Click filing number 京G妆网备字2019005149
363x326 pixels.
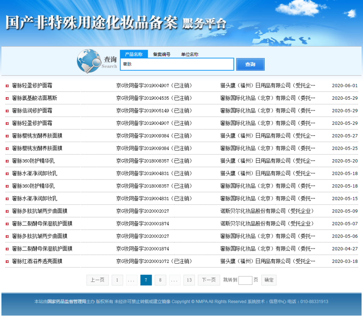pyautogui.click(x=143, y=111)
